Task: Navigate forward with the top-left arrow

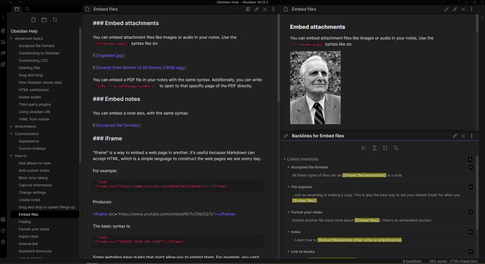Action: (20, 2)
